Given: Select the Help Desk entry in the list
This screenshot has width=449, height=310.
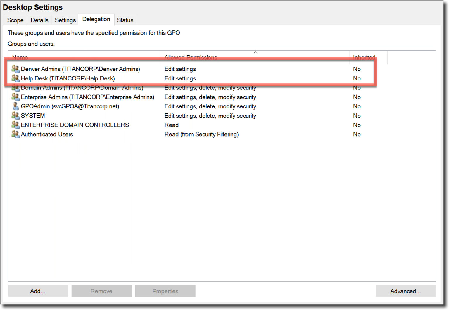Looking at the screenshot, I should coord(67,78).
